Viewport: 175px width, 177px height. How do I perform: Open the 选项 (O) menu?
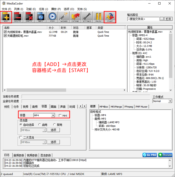coord(69,9)
